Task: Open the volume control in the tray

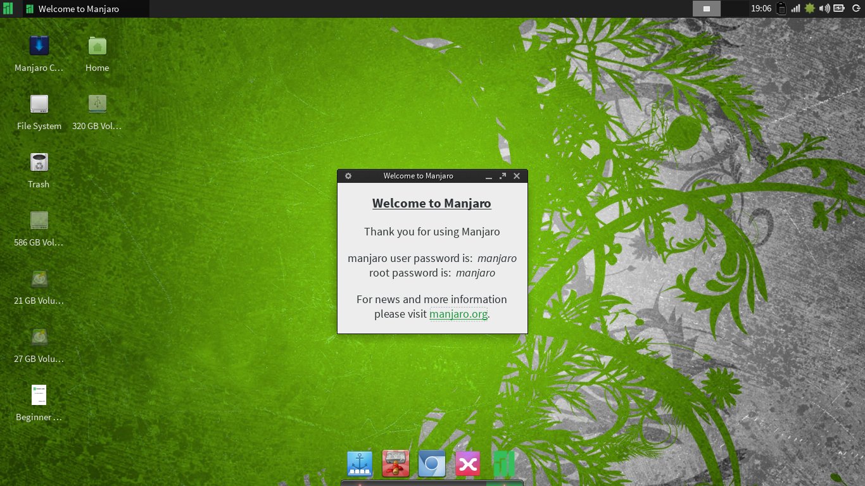Action: [824, 9]
